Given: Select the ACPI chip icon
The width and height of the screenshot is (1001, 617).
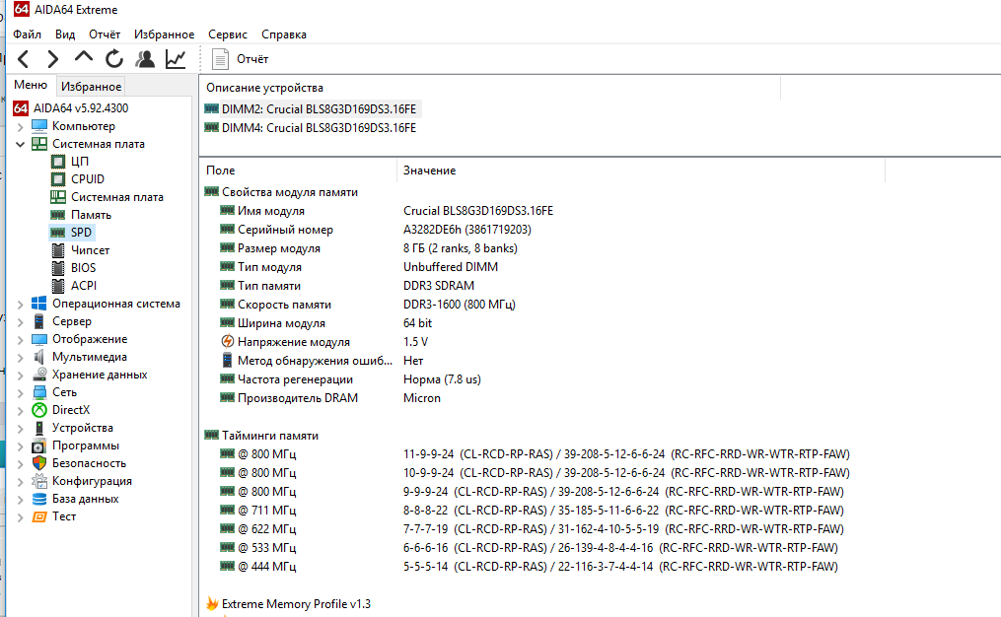Looking at the screenshot, I should coord(58,286).
